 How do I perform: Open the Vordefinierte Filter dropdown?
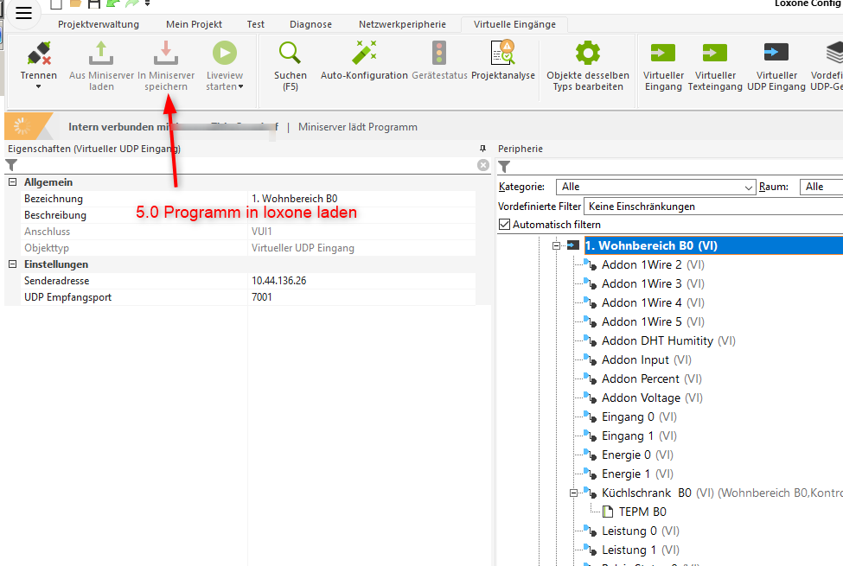713,207
